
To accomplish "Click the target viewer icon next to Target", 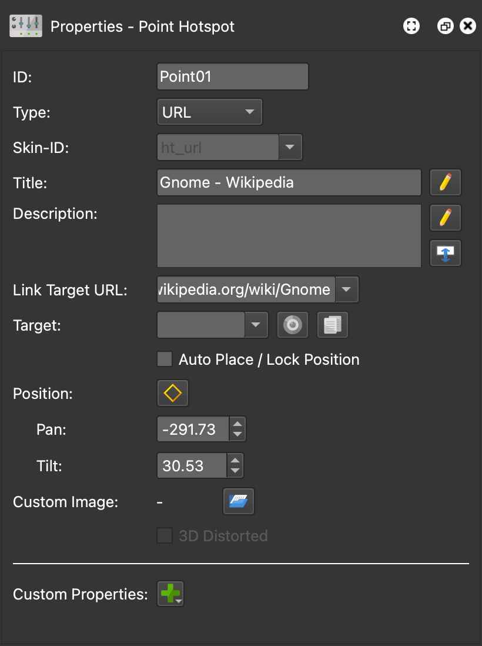I will [x=292, y=325].
